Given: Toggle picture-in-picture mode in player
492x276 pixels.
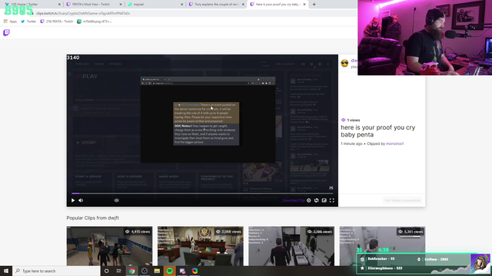Looking at the screenshot, I should click(x=324, y=200).
